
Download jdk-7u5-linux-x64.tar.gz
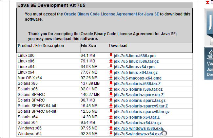[136, 73]
